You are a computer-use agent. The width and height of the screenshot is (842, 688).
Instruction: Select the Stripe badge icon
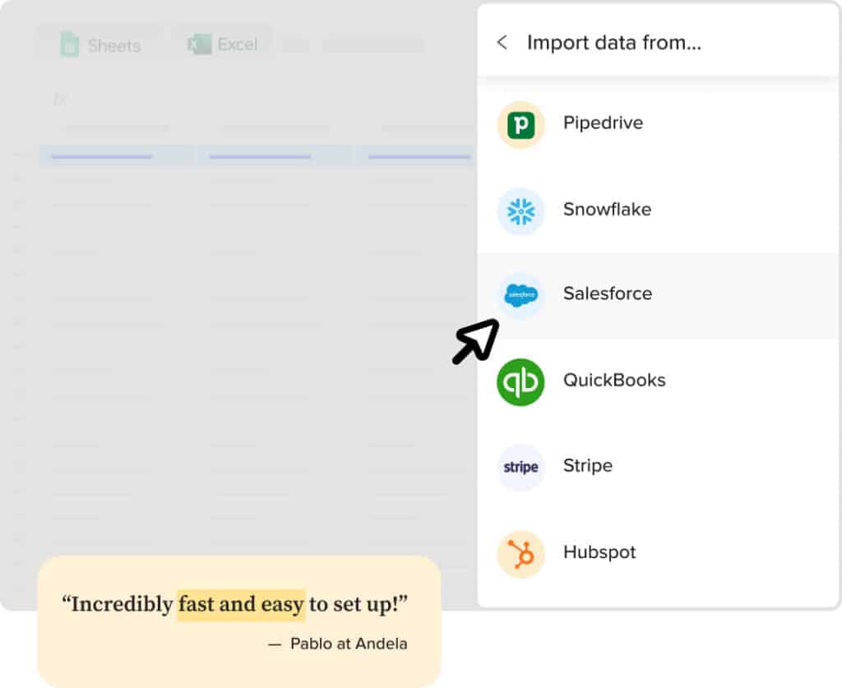tap(520, 466)
